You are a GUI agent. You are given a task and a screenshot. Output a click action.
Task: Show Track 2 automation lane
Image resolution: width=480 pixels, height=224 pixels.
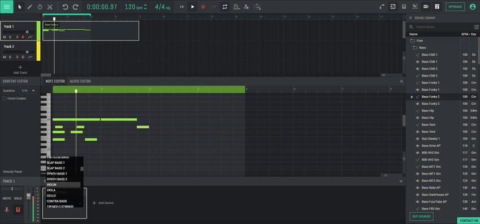pos(30,57)
